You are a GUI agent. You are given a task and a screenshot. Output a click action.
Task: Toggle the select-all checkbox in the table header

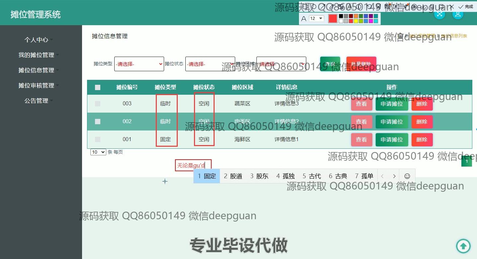[98, 87]
